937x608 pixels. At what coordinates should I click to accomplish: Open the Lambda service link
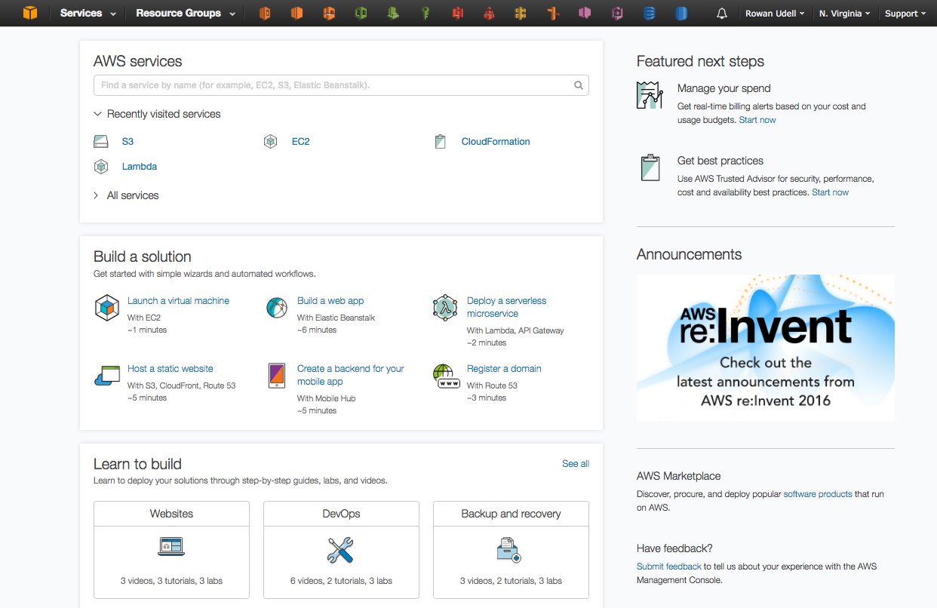coord(140,166)
